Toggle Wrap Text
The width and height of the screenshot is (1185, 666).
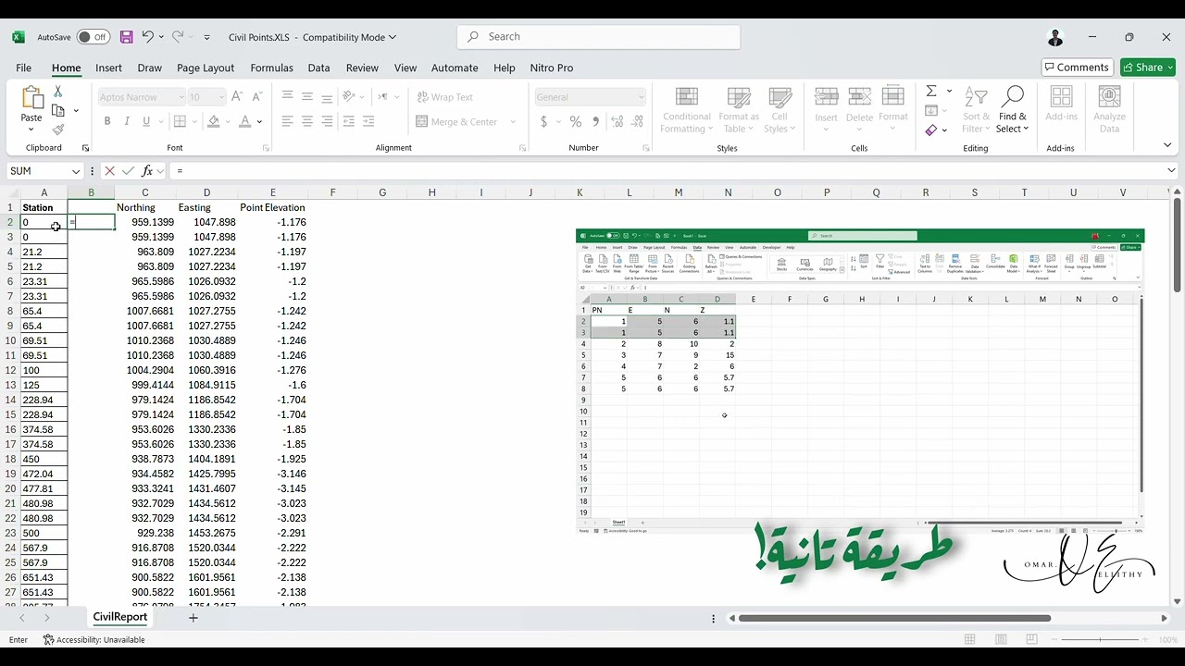coord(445,97)
